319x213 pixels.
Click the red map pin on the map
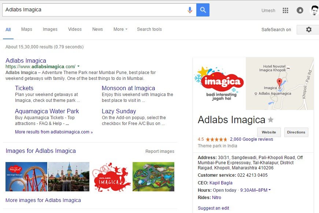click(x=279, y=82)
